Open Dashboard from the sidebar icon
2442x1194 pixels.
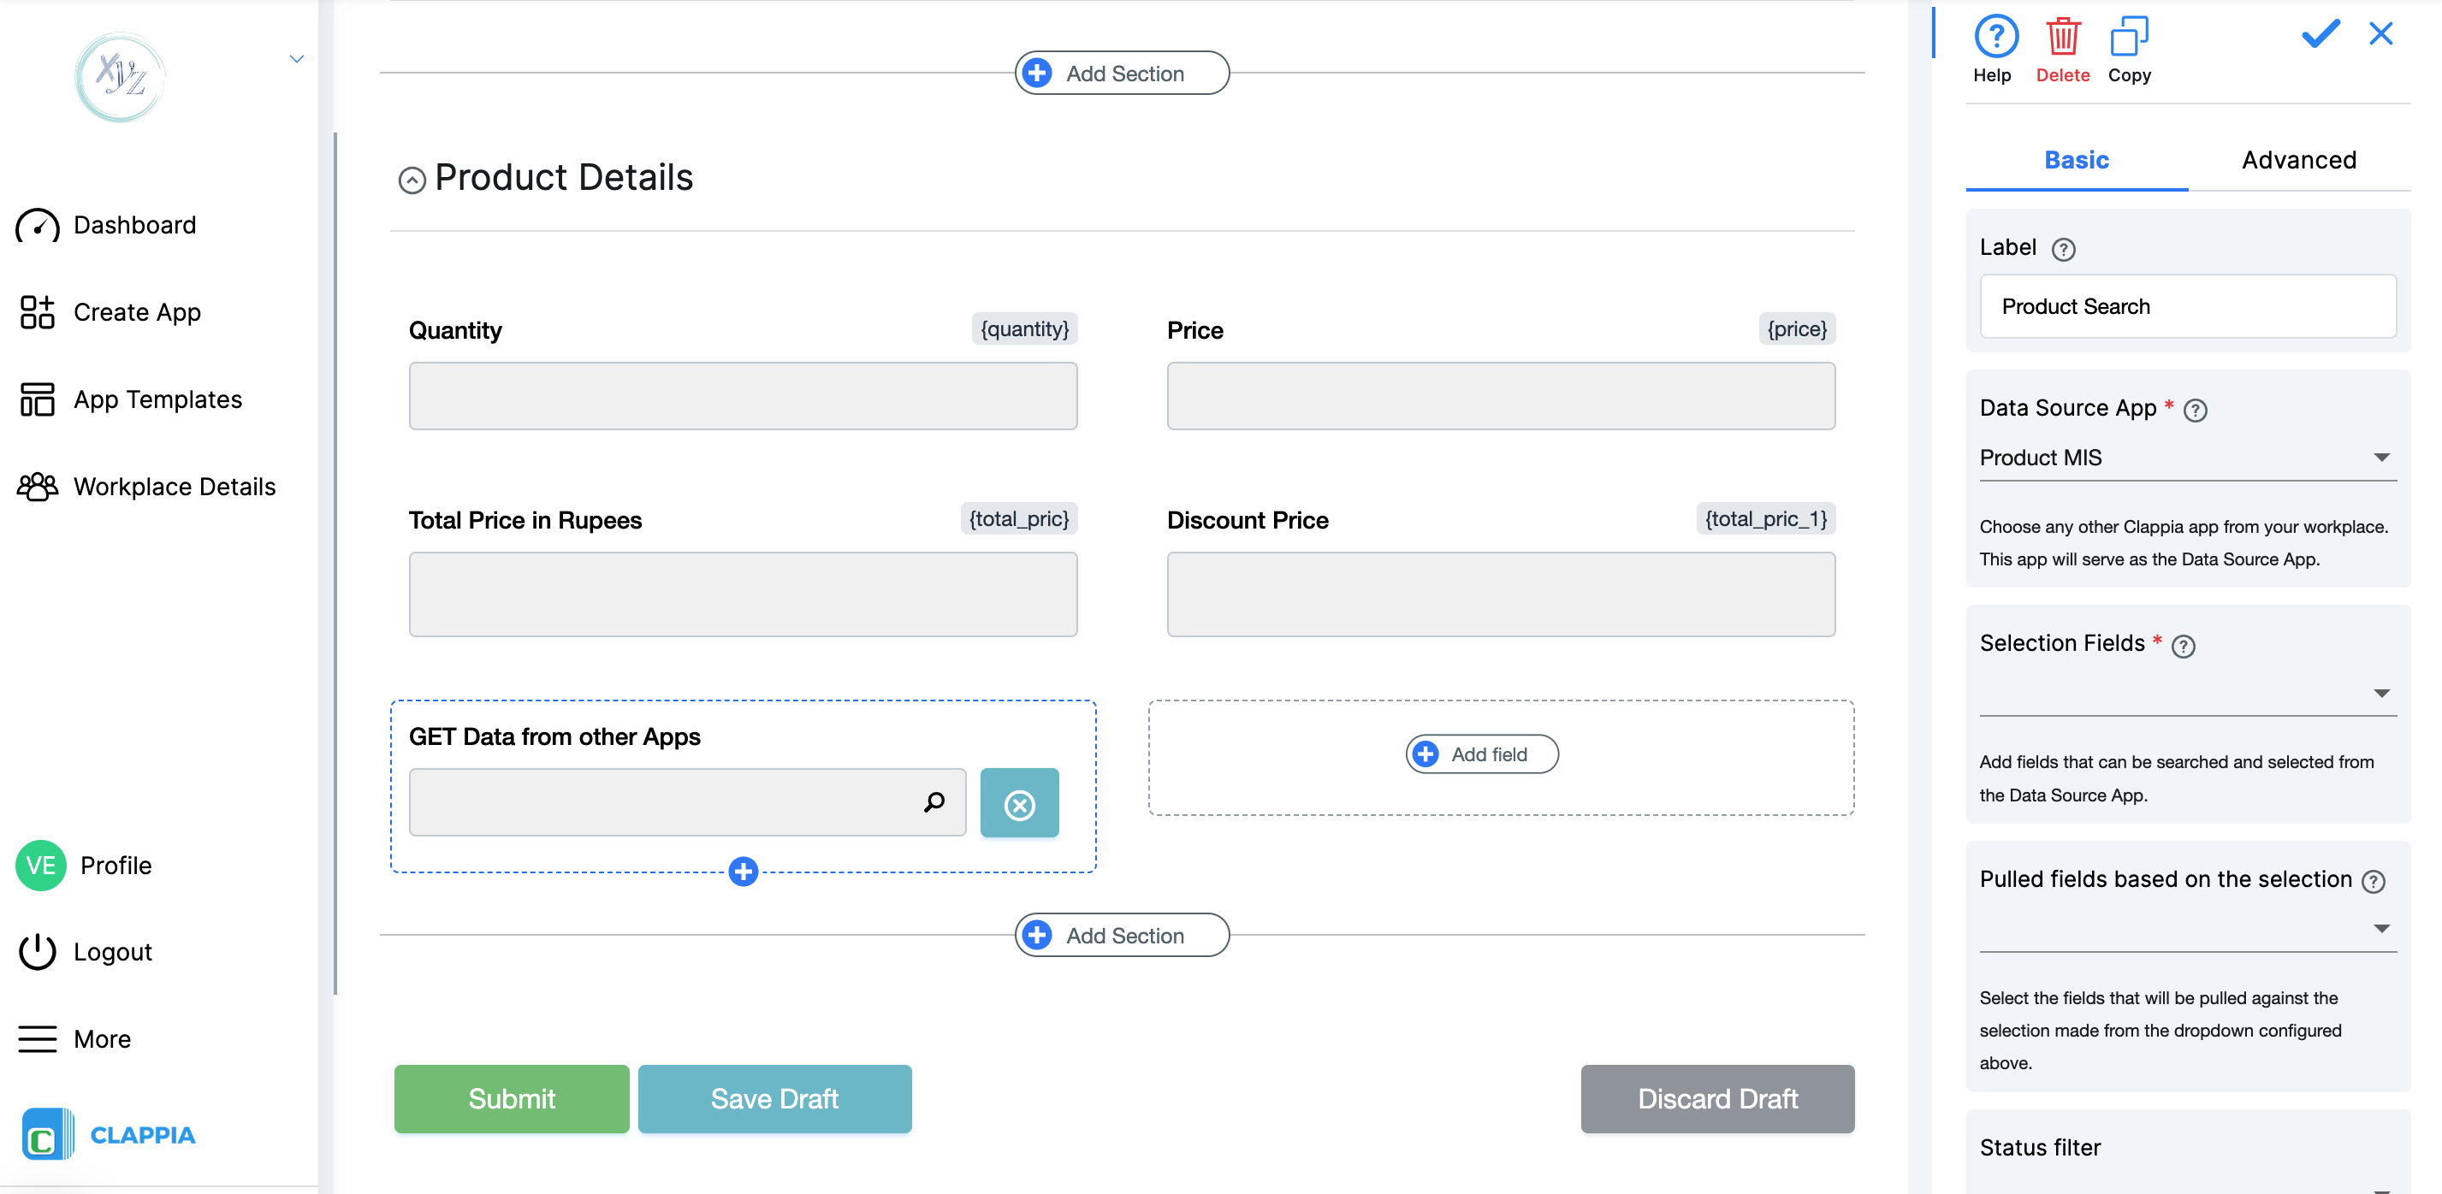click(x=38, y=225)
